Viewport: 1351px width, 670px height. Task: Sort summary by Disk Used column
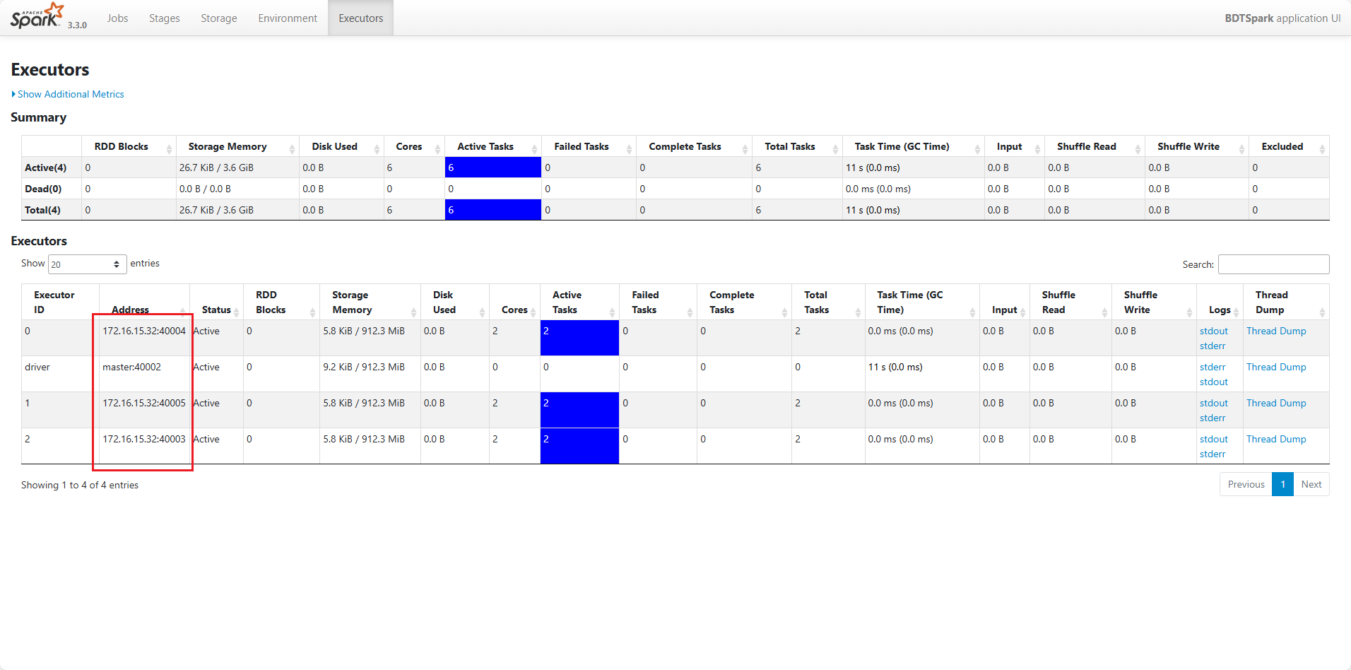pyautogui.click(x=341, y=146)
